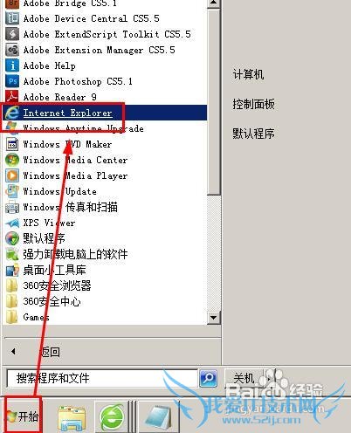
Task: Click the program list scrollbar down arrow
Action: pos(213,318)
